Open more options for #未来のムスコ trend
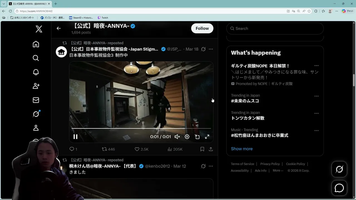 316,96
